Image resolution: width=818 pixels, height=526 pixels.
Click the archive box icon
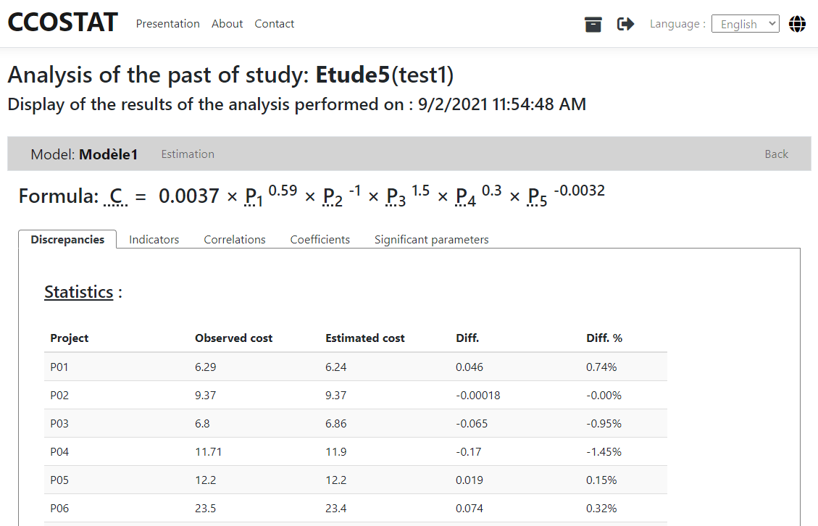tap(593, 25)
